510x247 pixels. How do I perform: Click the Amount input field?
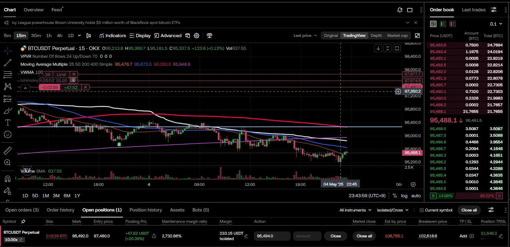[307, 236]
